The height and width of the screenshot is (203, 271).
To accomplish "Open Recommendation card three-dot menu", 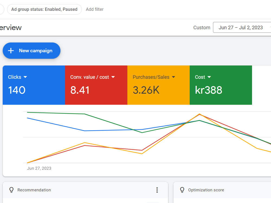I will tap(157, 190).
